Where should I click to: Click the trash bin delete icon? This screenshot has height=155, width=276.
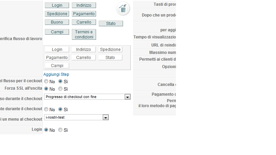123,8
